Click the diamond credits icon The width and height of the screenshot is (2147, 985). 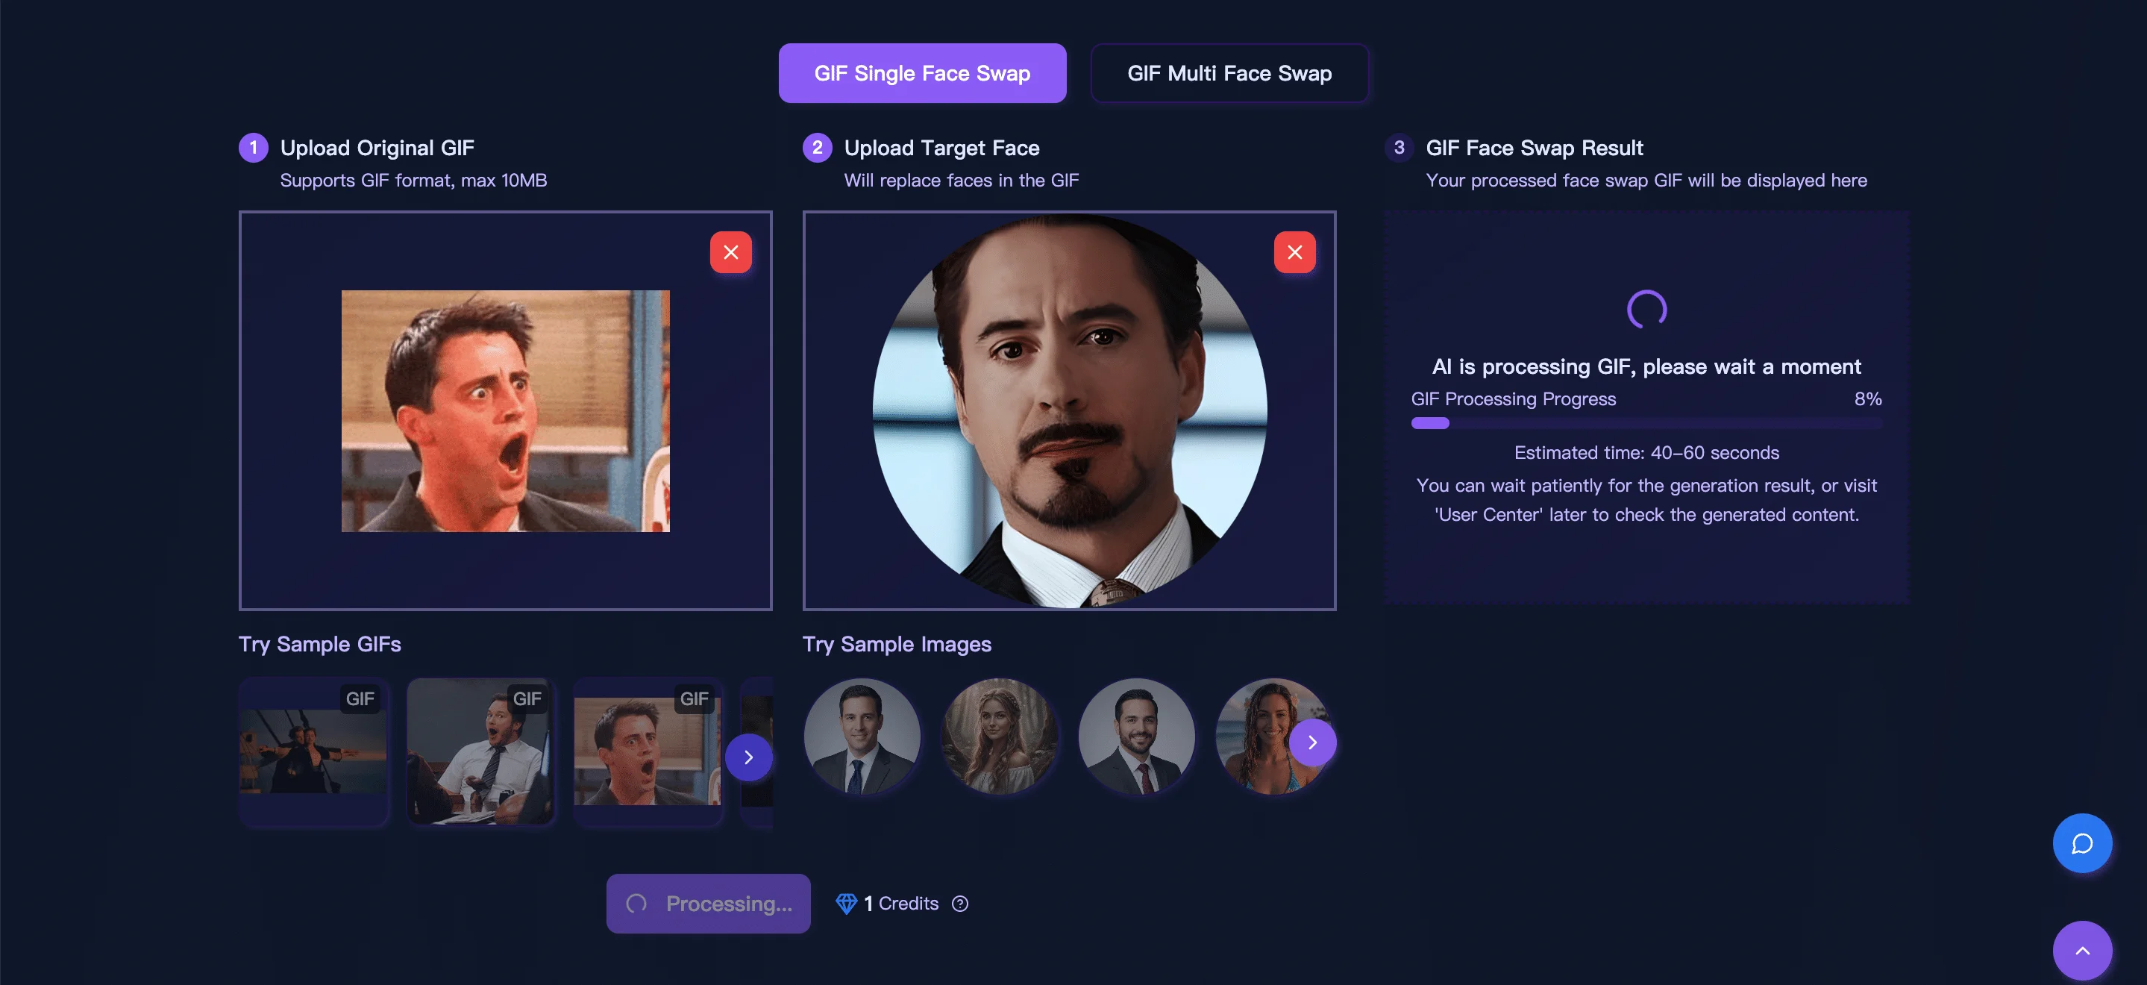click(x=846, y=903)
